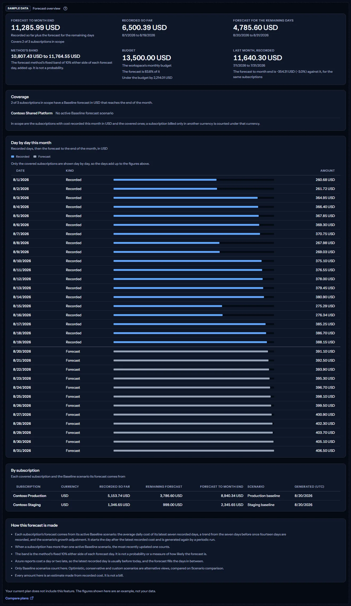Select the 999.00 USD remaining forecast cell
This screenshot has height=606, width=351.
[x=173, y=505]
